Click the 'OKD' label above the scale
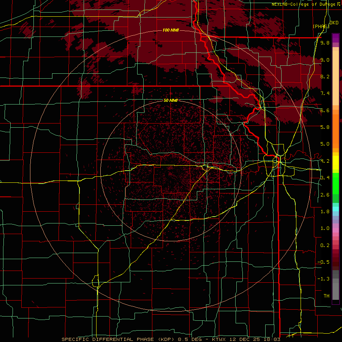Image resolution: width=342 pixels, height=342 pixels. [x=334, y=23]
